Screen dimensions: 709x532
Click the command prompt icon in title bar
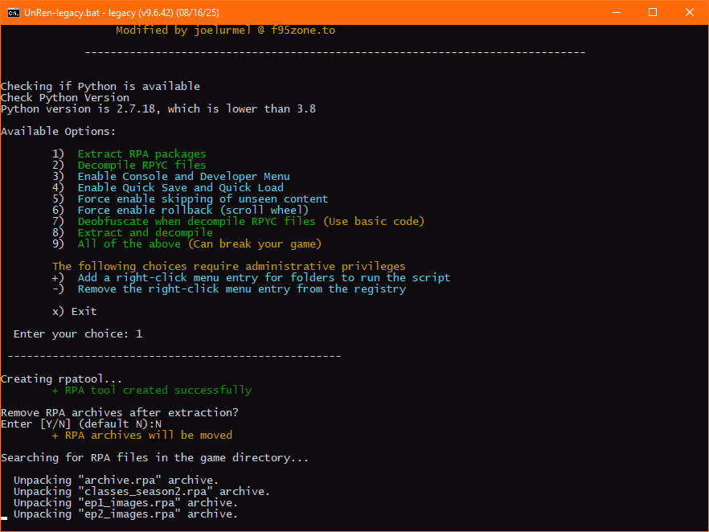[x=13, y=12]
